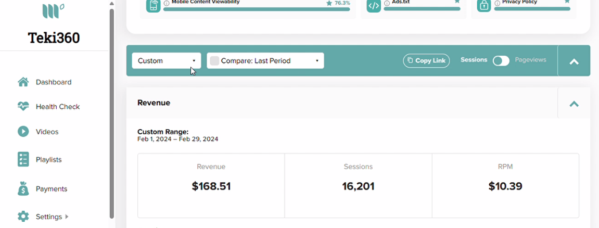This screenshot has width=599, height=228.
Task: Check the Compare: Last Period checkbox
Action: pos(215,61)
